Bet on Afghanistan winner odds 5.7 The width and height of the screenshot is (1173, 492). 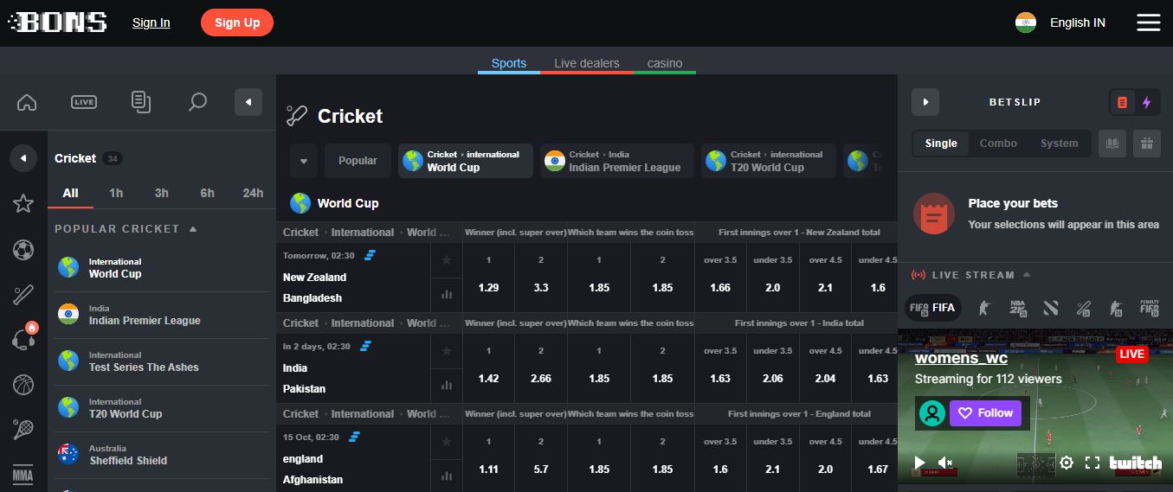[x=541, y=459]
